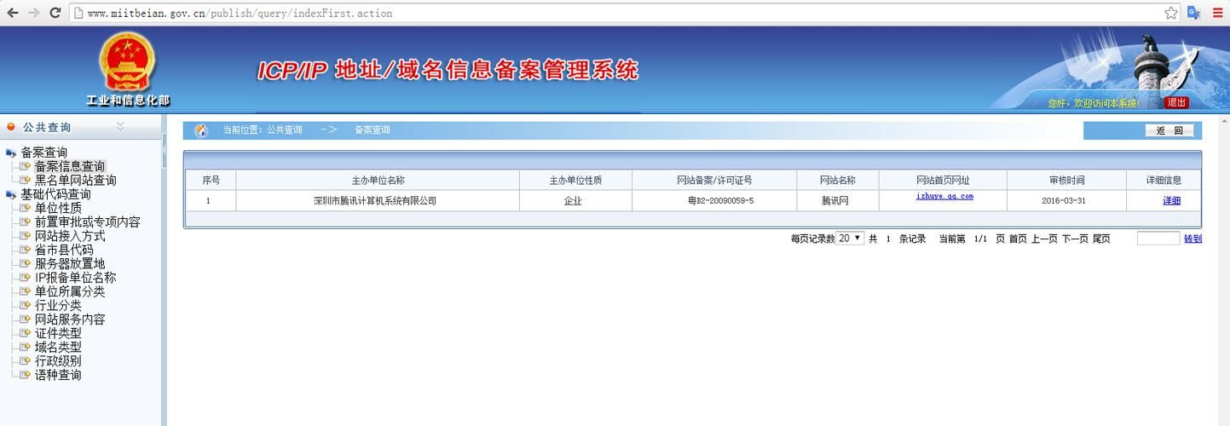Click the 返回 button
1230x426 pixels.
(x=1169, y=130)
